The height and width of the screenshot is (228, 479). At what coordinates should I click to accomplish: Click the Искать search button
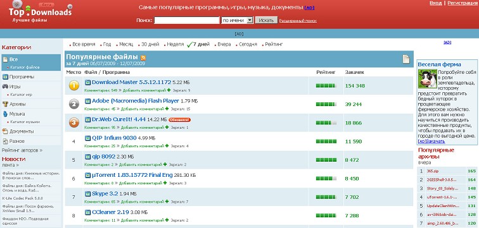266,20
